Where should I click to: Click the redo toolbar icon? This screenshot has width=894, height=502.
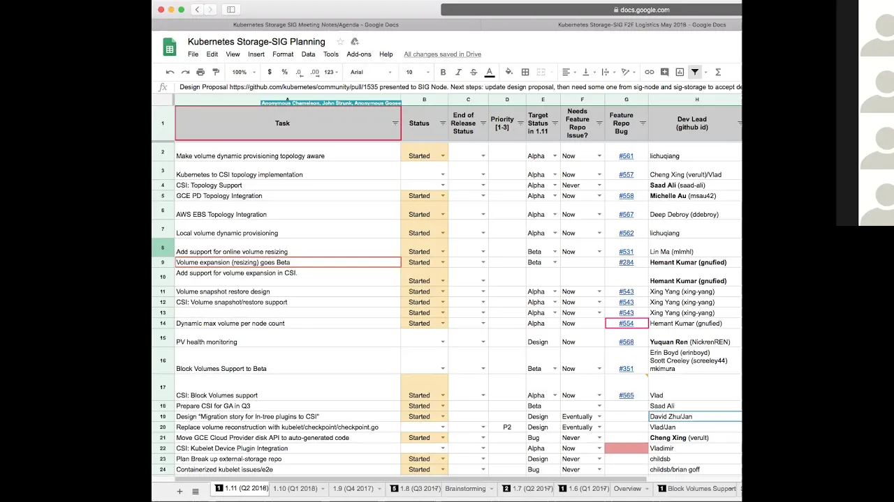[x=185, y=72]
